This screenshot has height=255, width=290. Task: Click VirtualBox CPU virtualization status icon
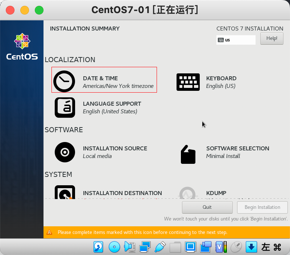(x=221, y=247)
